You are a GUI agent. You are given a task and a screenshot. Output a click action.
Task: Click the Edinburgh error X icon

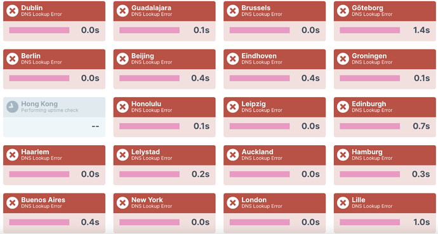coord(343,107)
